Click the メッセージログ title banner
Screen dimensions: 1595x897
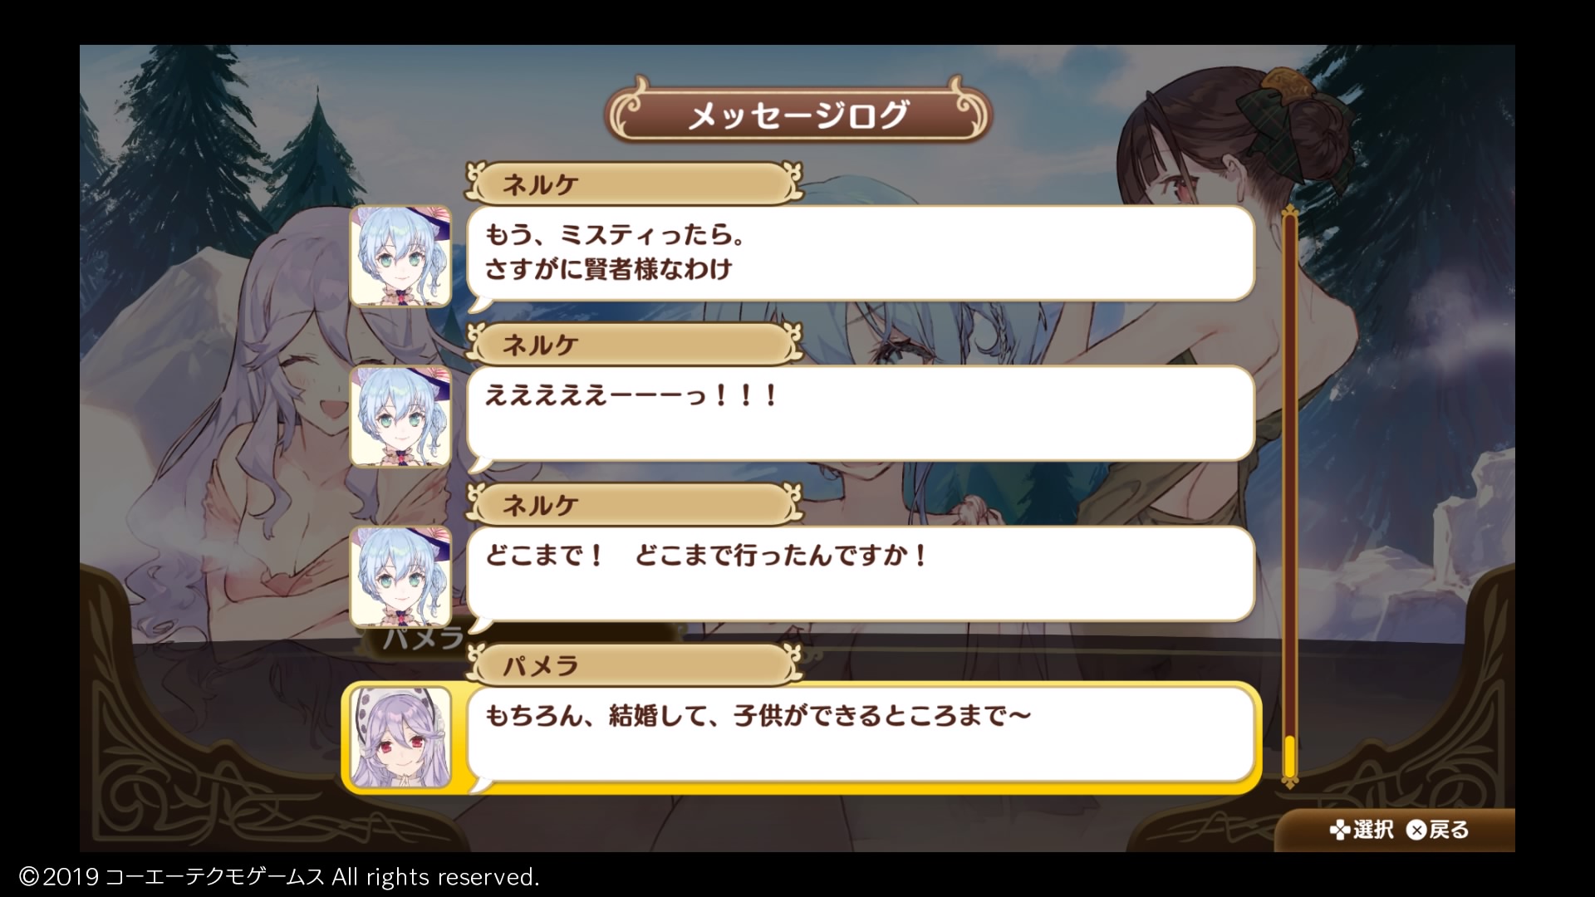tap(797, 114)
